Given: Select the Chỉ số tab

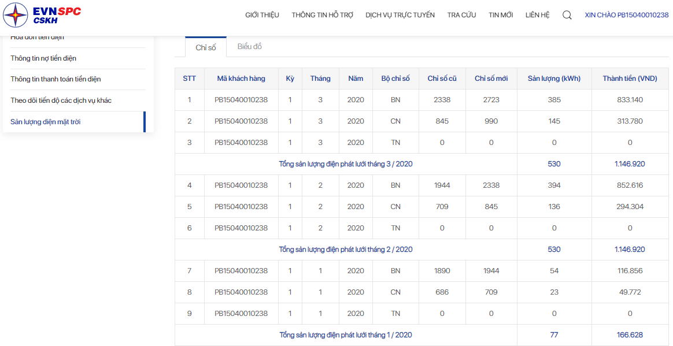Looking at the screenshot, I should click(206, 47).
